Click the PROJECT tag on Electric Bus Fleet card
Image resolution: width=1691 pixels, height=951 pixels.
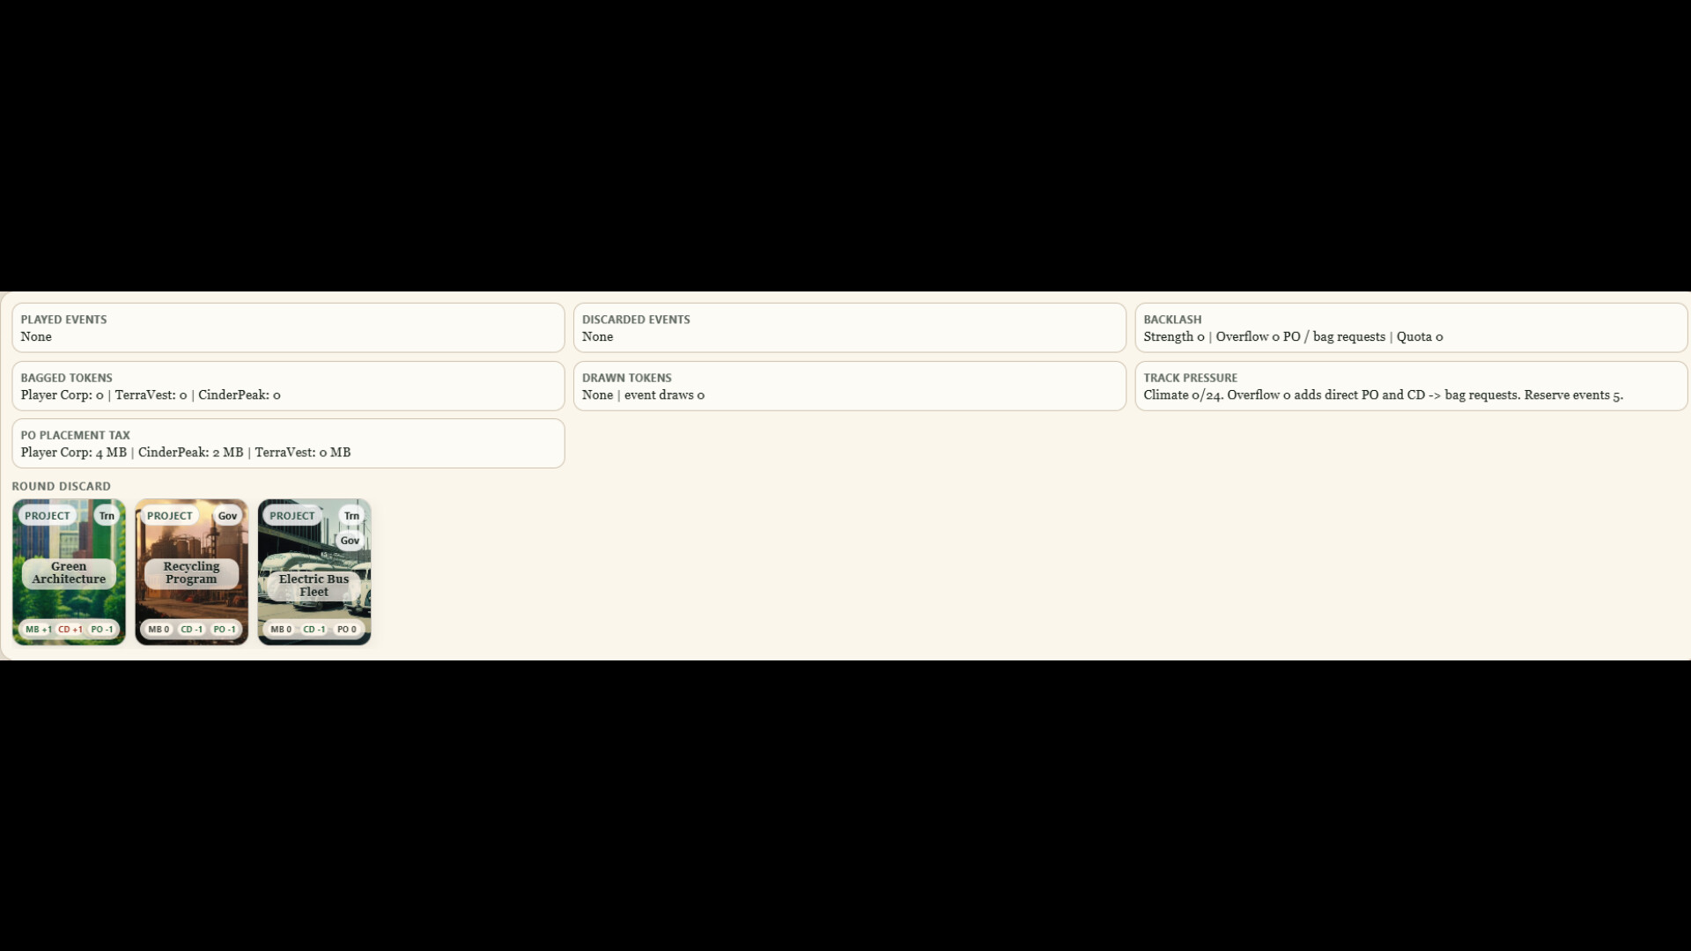(x=292, y=516)
